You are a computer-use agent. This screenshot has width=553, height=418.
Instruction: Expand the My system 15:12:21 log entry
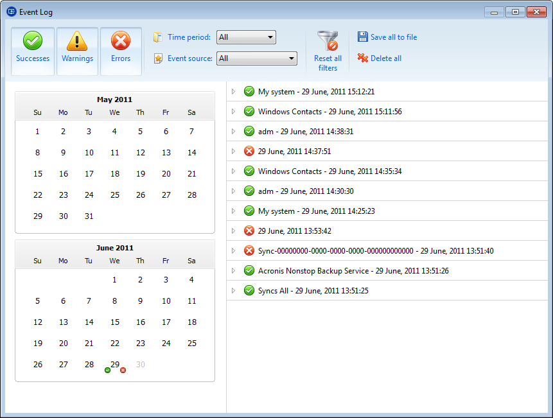pos(234,92)
